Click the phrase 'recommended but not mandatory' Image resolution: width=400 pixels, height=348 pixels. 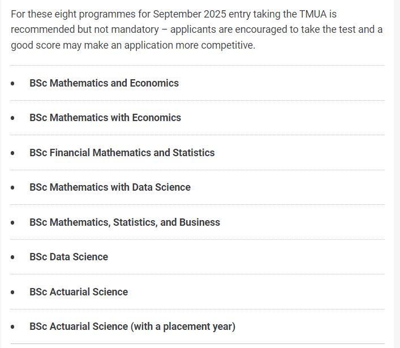[85, 29]
